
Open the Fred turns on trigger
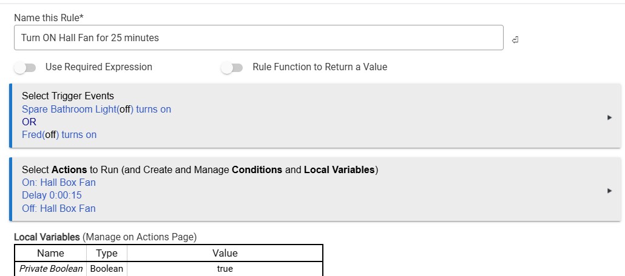coord(59,134)
